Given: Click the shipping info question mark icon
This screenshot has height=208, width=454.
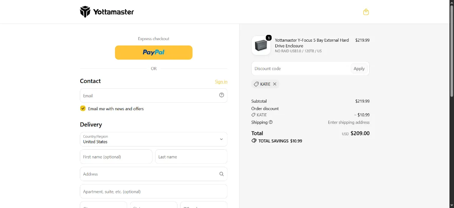Looking at the screenshot, I should [x=271, y=122].
